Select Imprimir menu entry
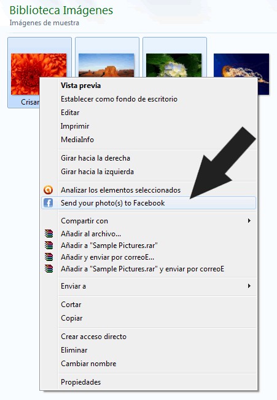Screen dimensions: 277x400 [75, 126]
